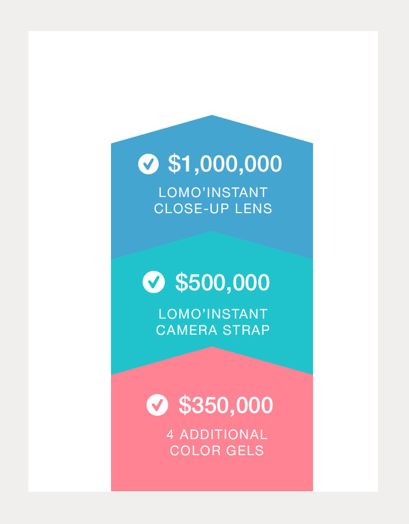Image resolution: width=409 pixels, height=524 pixels.
Task: Click the checkmark icon beside $500,000
Action: 154,282
